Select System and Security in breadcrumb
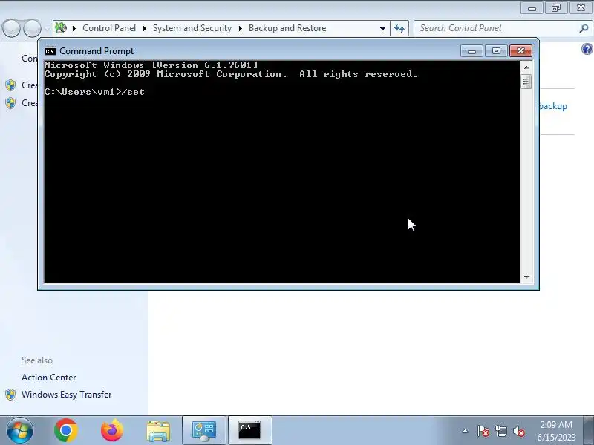The height and width of the screenshot is (445, 594). 192,28
